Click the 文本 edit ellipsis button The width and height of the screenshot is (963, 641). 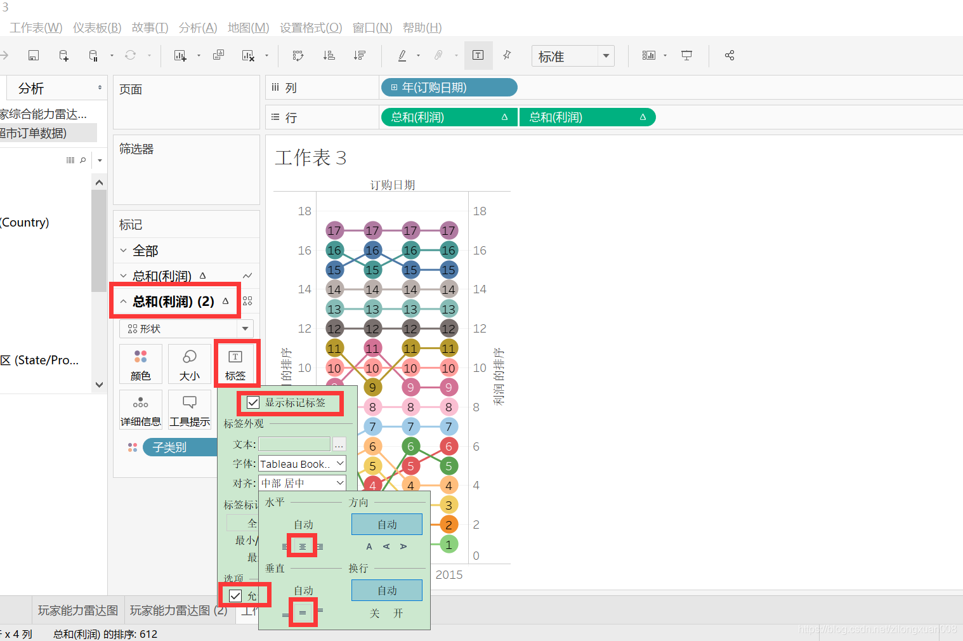[x=339, y=444]
